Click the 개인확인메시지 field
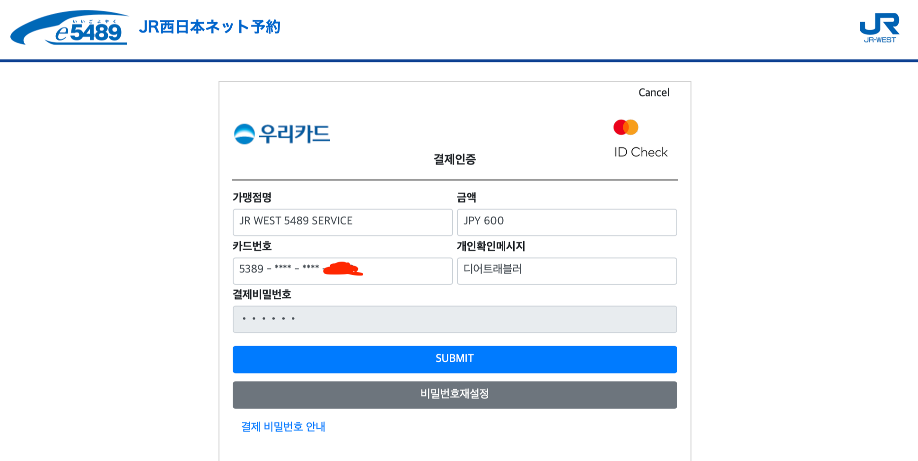Screen dimensions: 918x461 click(x=567, y=271)
